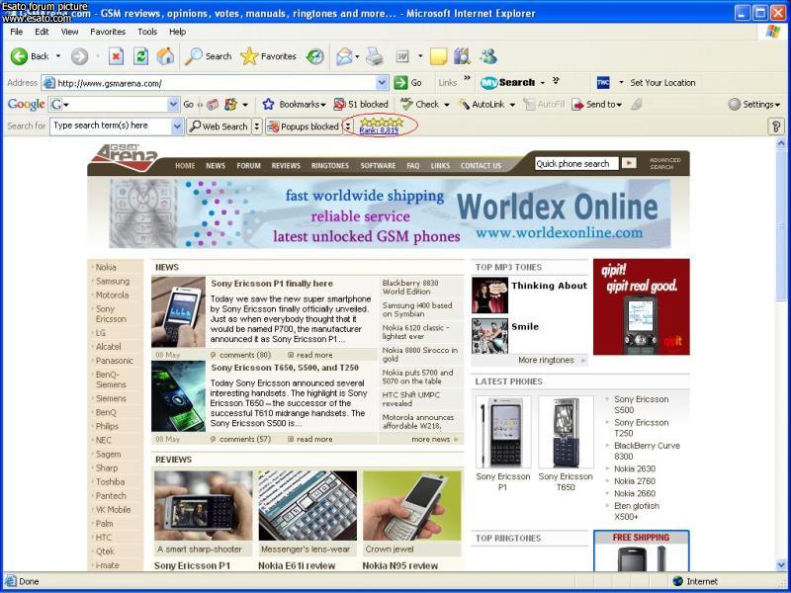This screenshot has height=593, width=791.
Task: Refresh the page with the green arrows icon
Action: [x=140, y=56]
